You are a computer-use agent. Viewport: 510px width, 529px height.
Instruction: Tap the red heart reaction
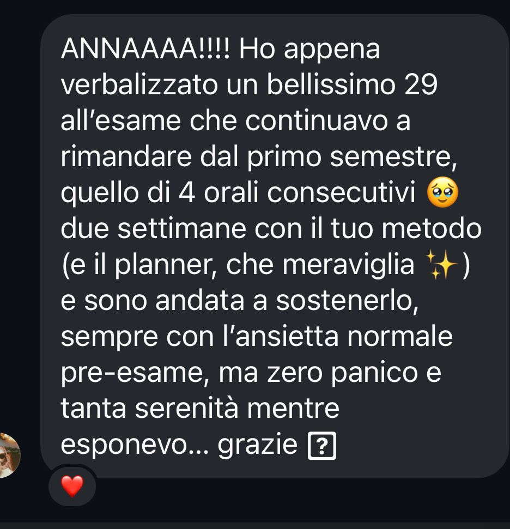click(x=72, y=486)
